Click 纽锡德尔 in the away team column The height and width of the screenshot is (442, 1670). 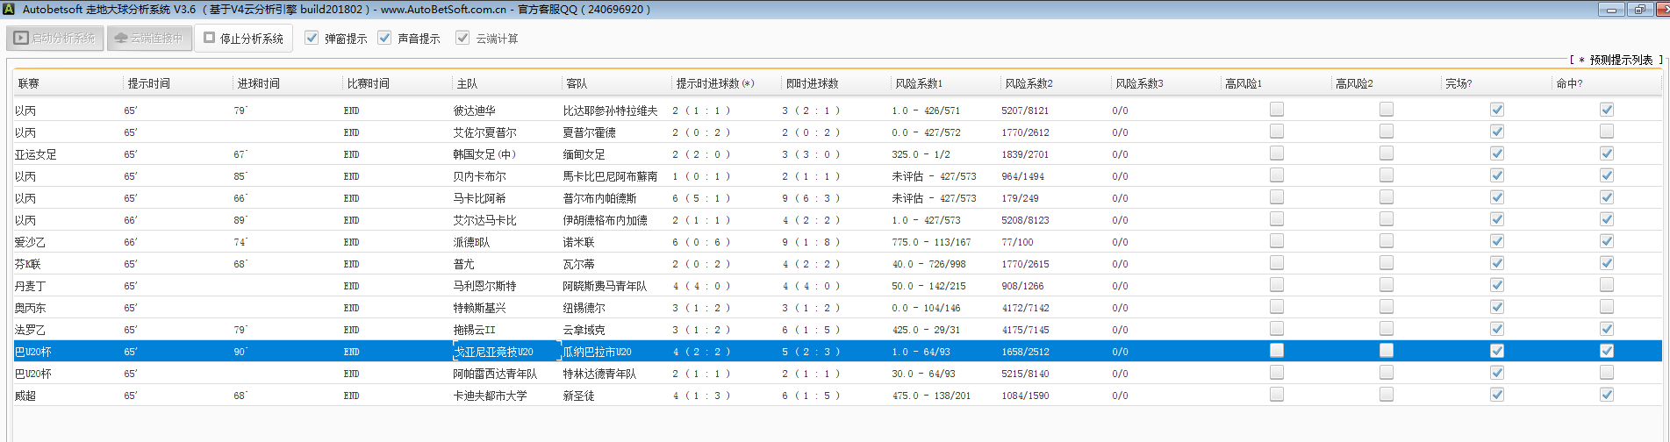(x=584, y=308)
